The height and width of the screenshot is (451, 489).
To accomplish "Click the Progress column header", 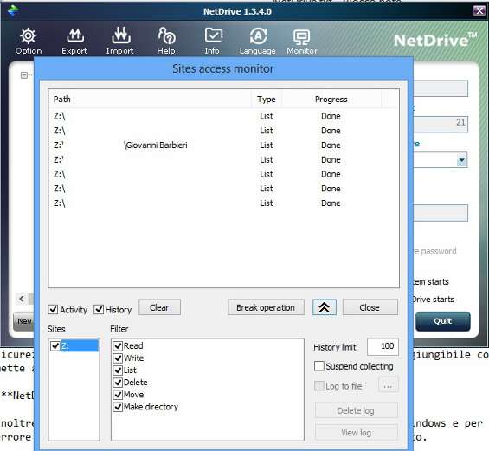I will [331, 100].
